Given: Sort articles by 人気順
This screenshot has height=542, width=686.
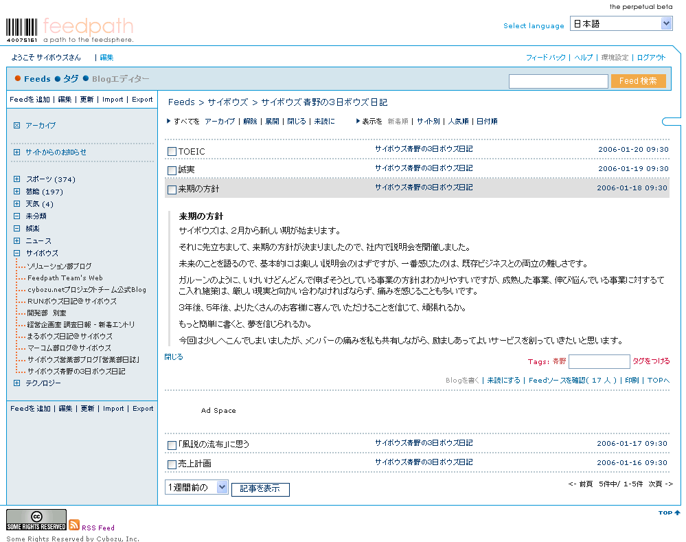Looking at the screenshot, I should tap(458, 122).
